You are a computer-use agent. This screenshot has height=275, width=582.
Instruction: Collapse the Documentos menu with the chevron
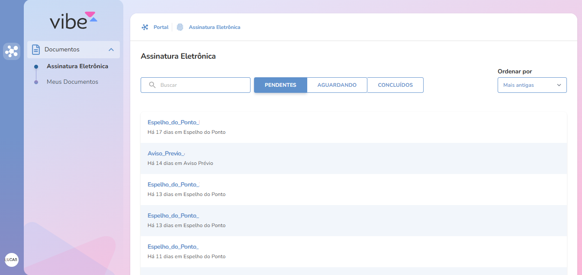(111, 50)
